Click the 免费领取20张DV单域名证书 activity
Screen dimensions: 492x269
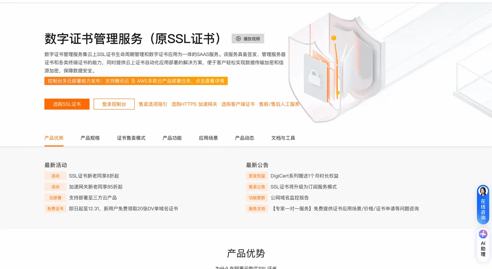(124, 208)
